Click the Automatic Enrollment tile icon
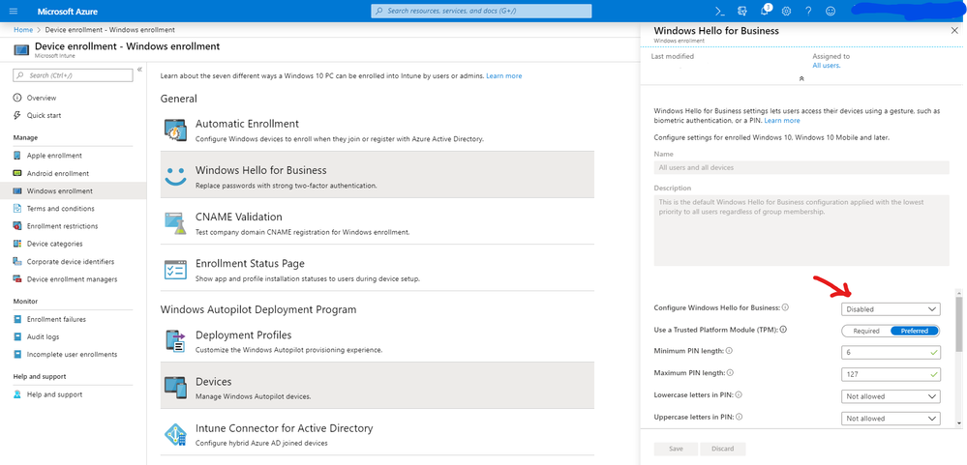967x465 pixels. tap(175, 130)
